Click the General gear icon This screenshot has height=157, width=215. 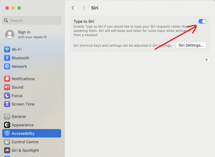7,116
